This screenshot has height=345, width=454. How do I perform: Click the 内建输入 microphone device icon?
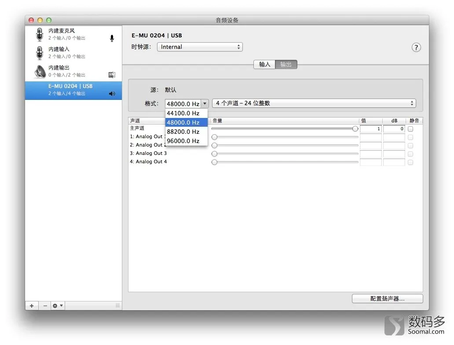[40, 53]
